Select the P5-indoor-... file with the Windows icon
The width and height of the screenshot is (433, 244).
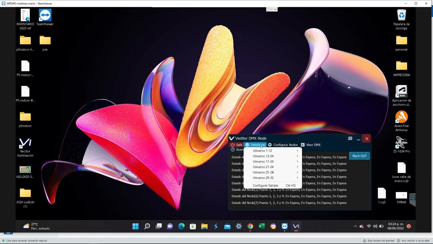pyautogui.click(x=25, y=68)
